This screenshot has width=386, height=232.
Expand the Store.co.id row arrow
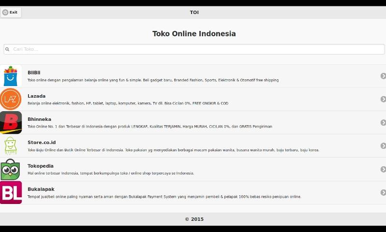coord(383,145)
